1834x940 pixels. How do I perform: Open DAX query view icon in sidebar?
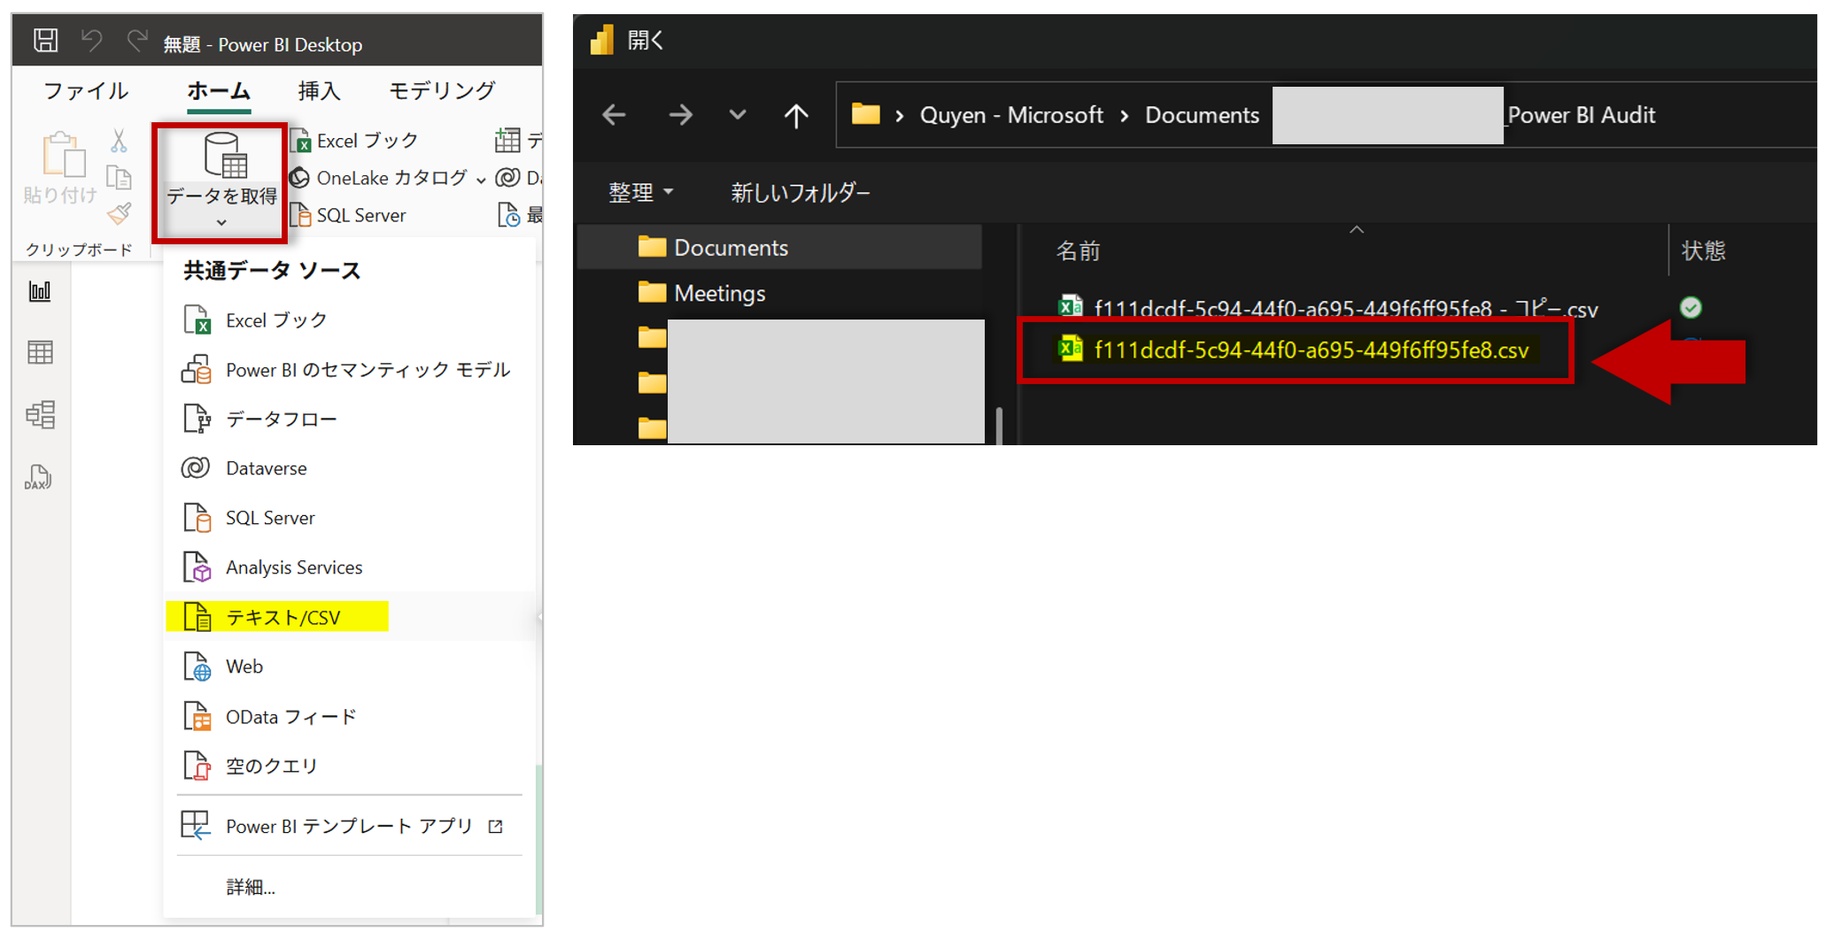click(x=38, y=477)
